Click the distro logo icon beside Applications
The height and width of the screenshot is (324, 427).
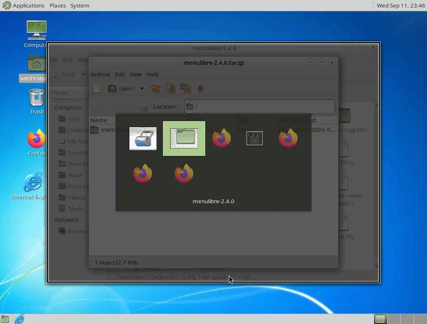click(6, 5)
